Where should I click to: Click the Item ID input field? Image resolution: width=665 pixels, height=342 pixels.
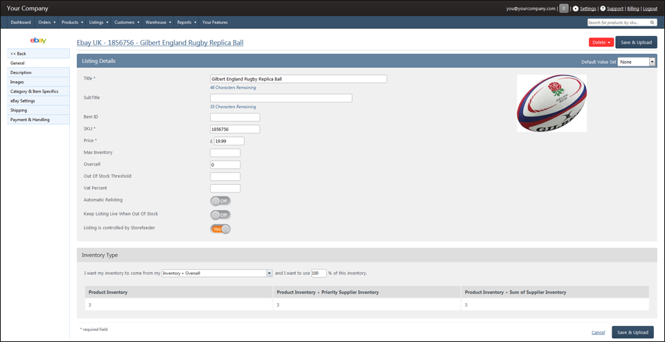point(235,118)
